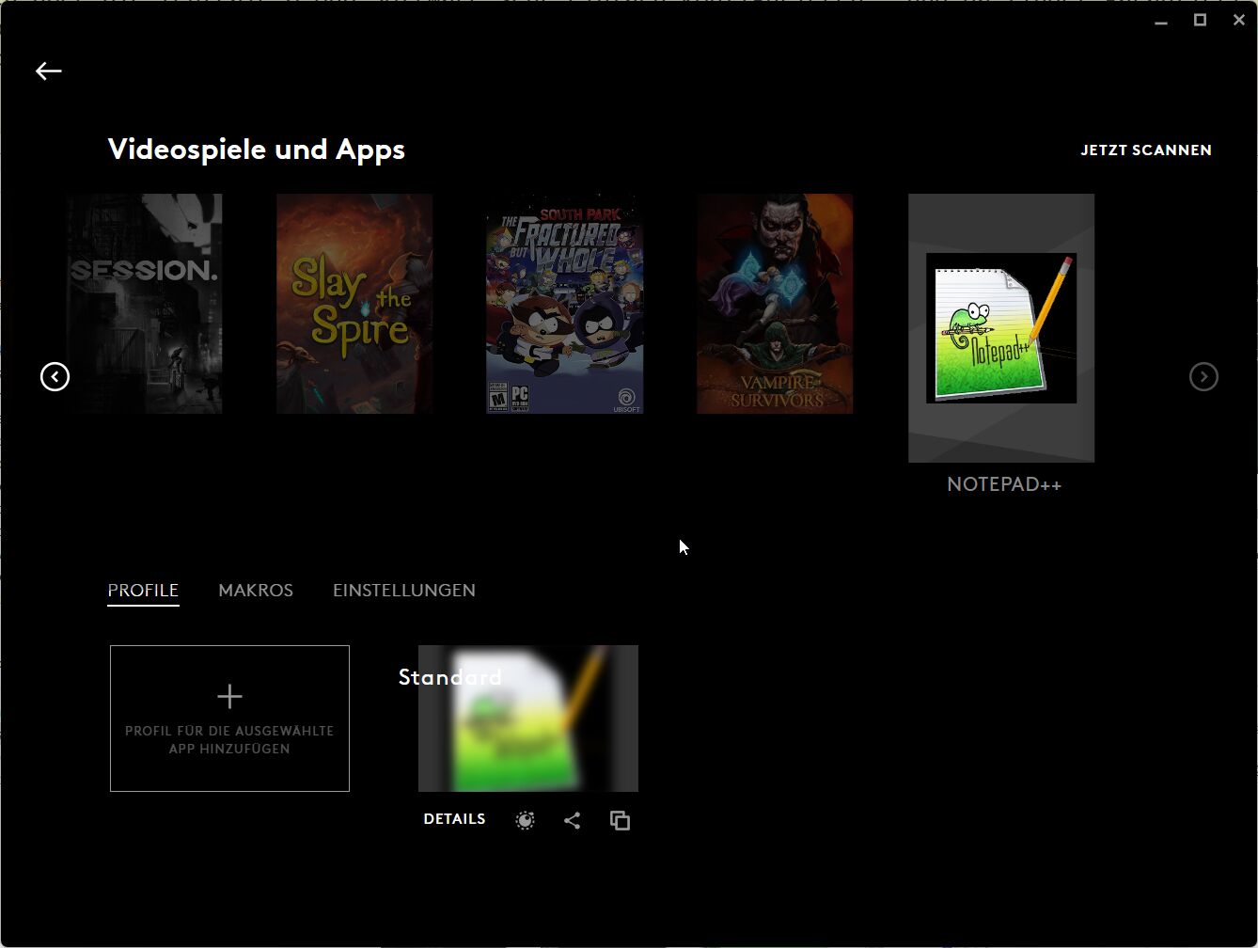Switch to the PROFILE tab

[143, 591]
